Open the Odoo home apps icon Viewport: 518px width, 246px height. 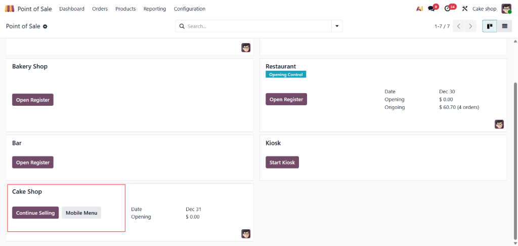pos(10,9)
